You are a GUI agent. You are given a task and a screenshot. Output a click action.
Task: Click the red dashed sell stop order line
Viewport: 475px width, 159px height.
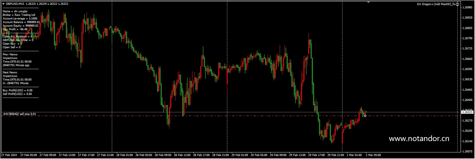point(210,116)
